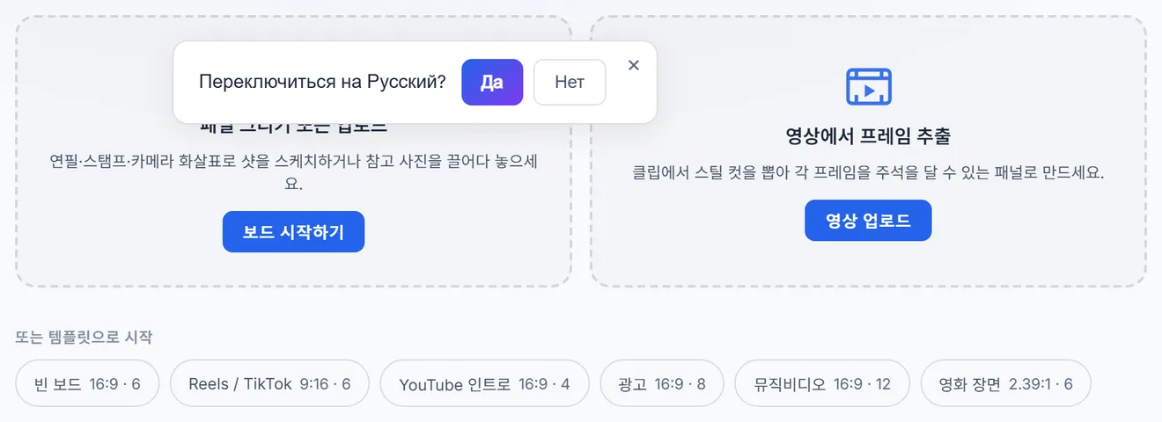Screen dimensions: 1162x422
Task: Select the YouTube 인트로 template
Action: click(x=484, y=383)
